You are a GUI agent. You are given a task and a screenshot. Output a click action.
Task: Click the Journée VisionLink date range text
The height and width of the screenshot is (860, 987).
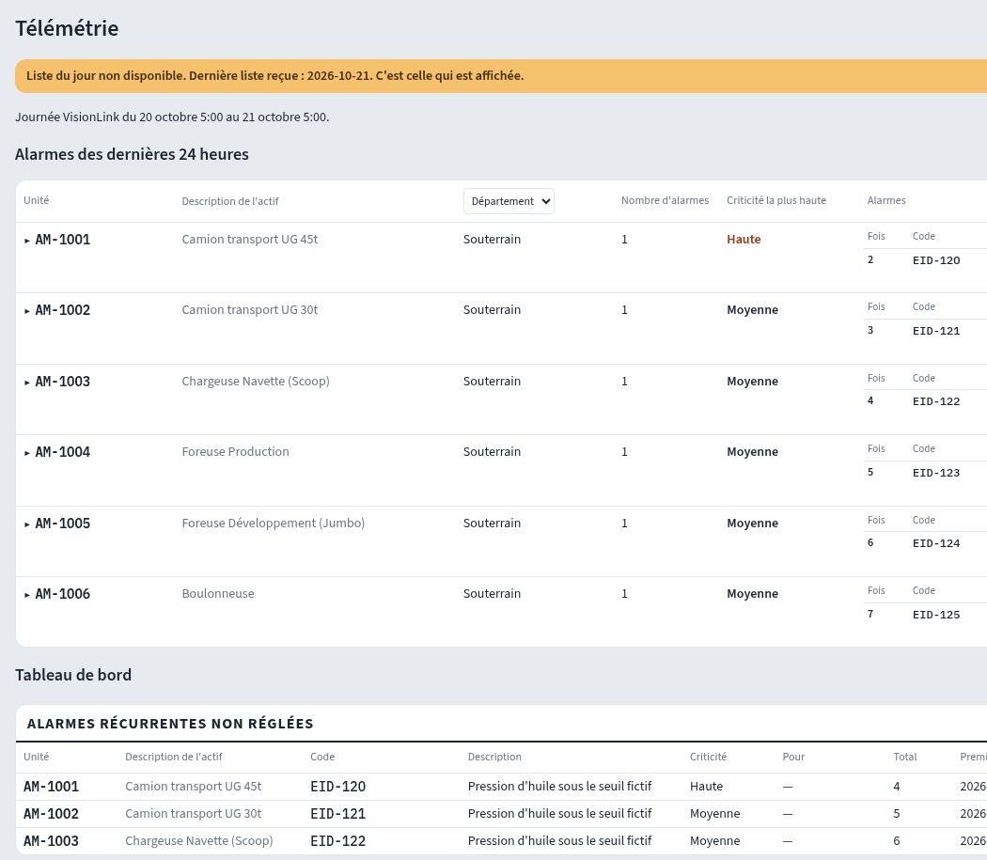[172, 117]
